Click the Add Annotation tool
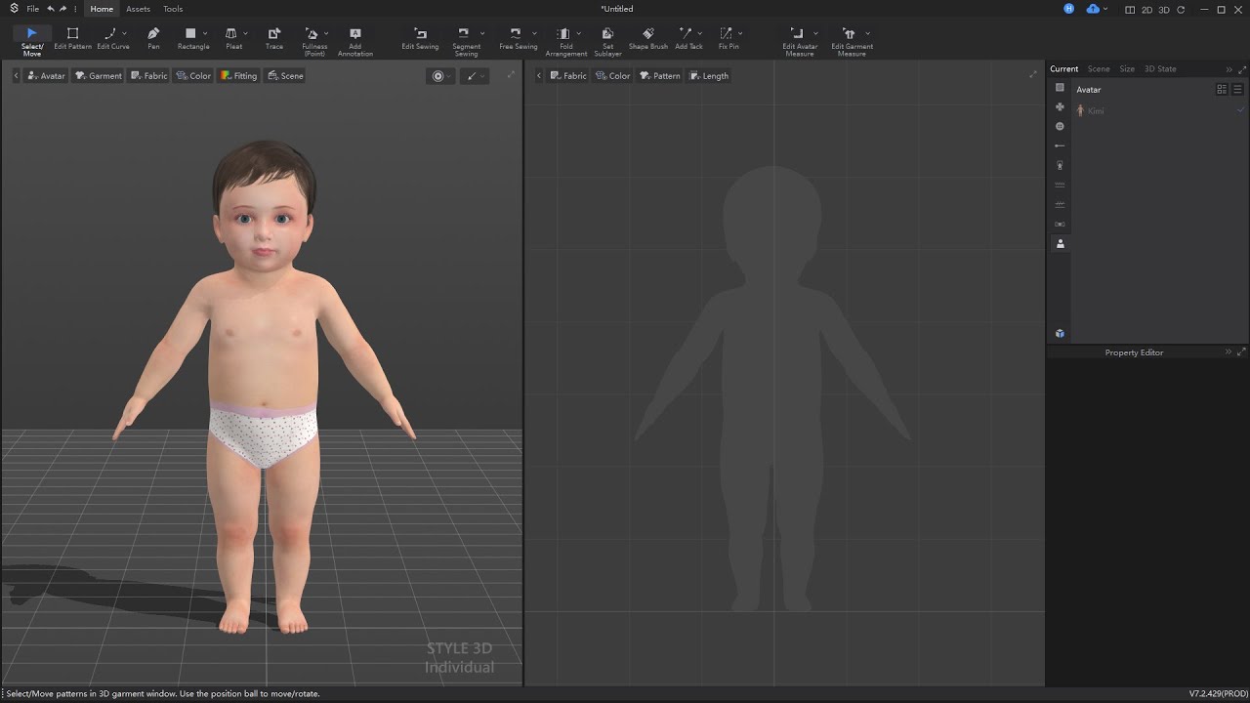This screenshot has width=1250, height=703. pyautogui.click(x=355, y=41)
